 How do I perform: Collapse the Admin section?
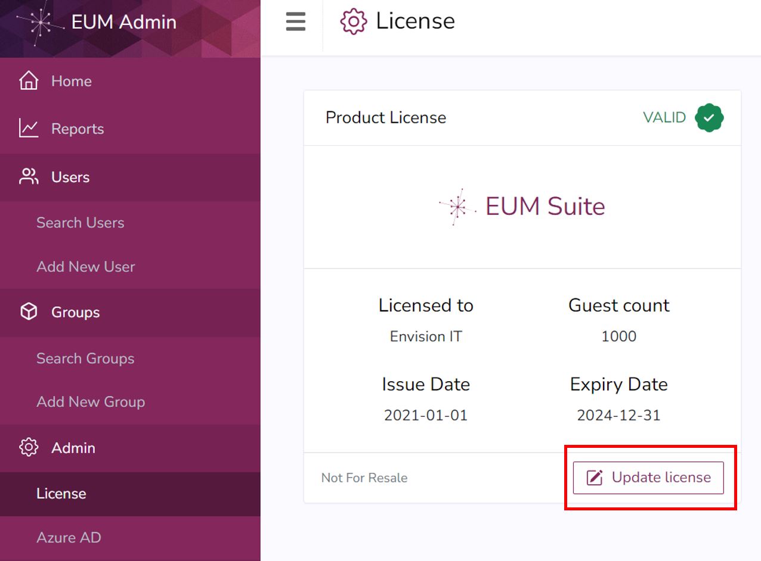point(72,448)
